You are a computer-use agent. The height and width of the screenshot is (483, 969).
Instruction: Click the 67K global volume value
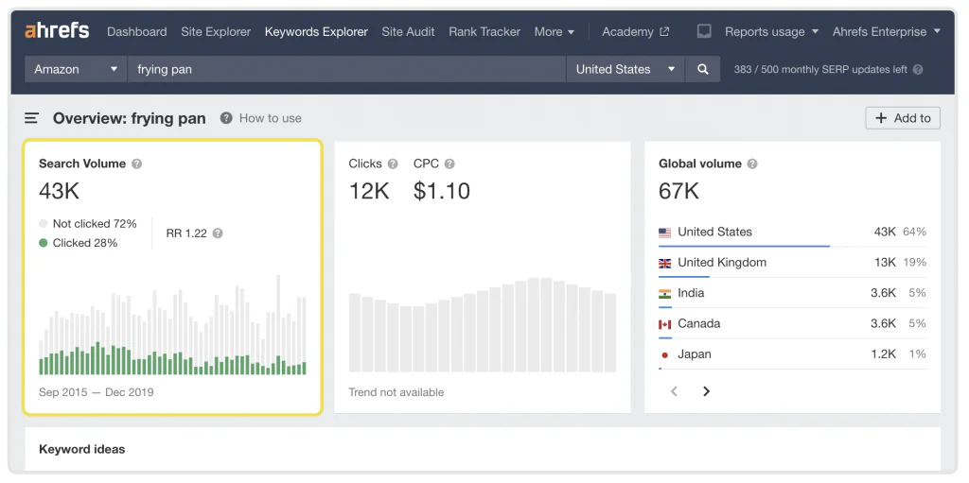679,192
